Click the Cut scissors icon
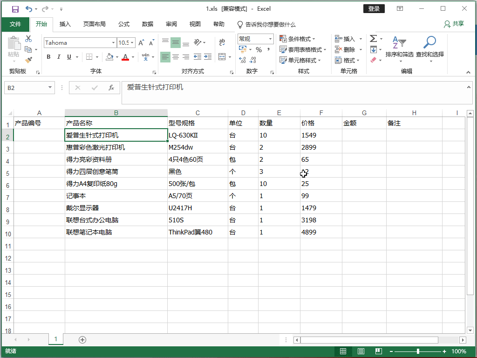The width and height of the screenshot is (477, 358). (28, 39)
